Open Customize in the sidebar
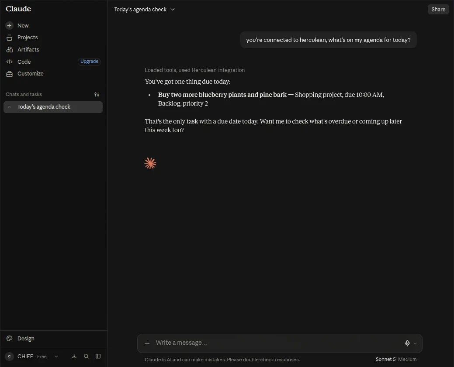Screen dimensions: 454x367 [31, 73]
